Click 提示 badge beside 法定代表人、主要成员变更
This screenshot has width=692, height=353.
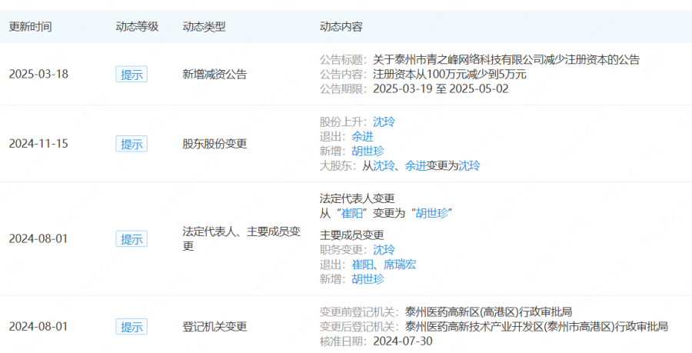click(131, 239)
